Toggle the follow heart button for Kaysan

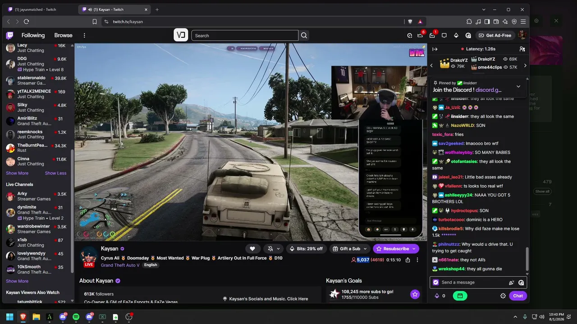point(252,249)
